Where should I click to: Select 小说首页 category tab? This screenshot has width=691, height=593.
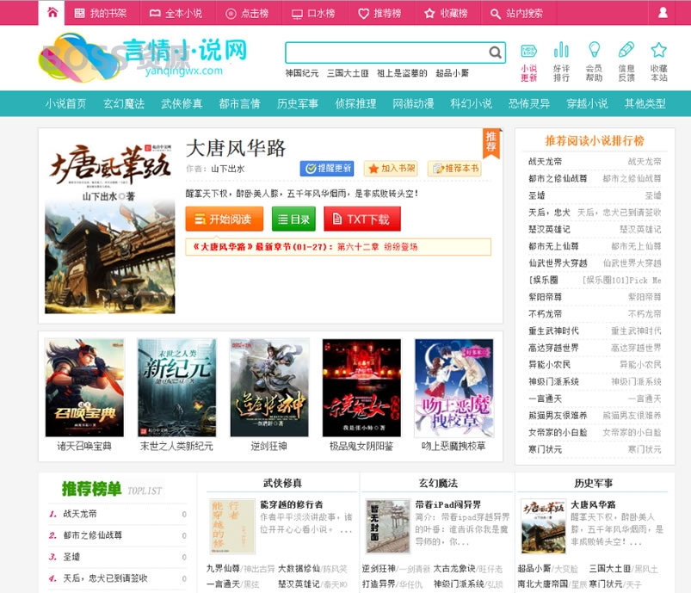pyautogui.click(x=65, y=103)
